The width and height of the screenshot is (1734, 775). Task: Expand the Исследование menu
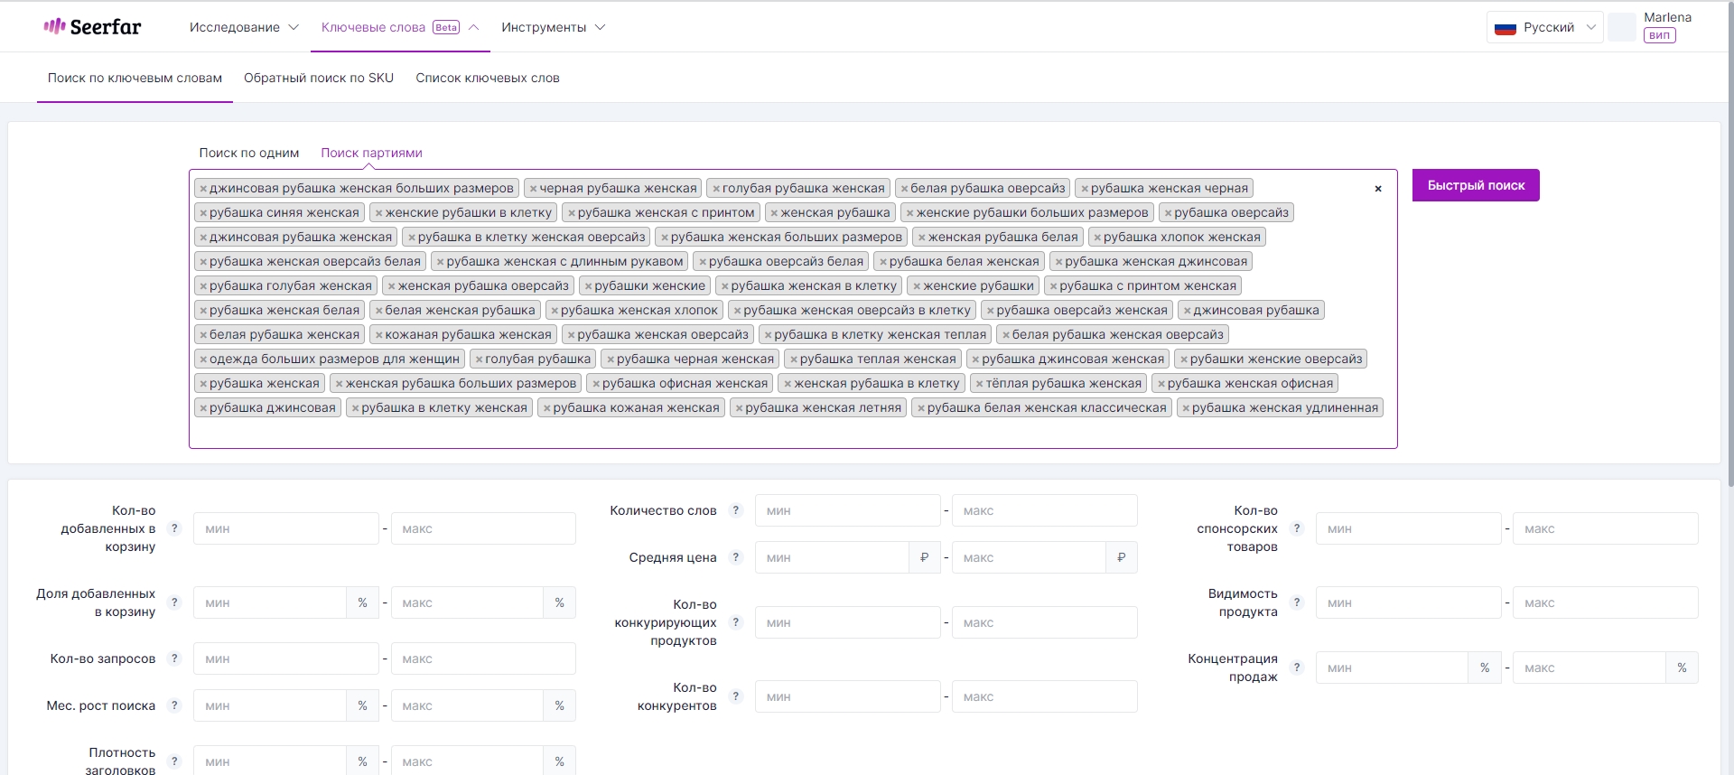pos(244,27)
